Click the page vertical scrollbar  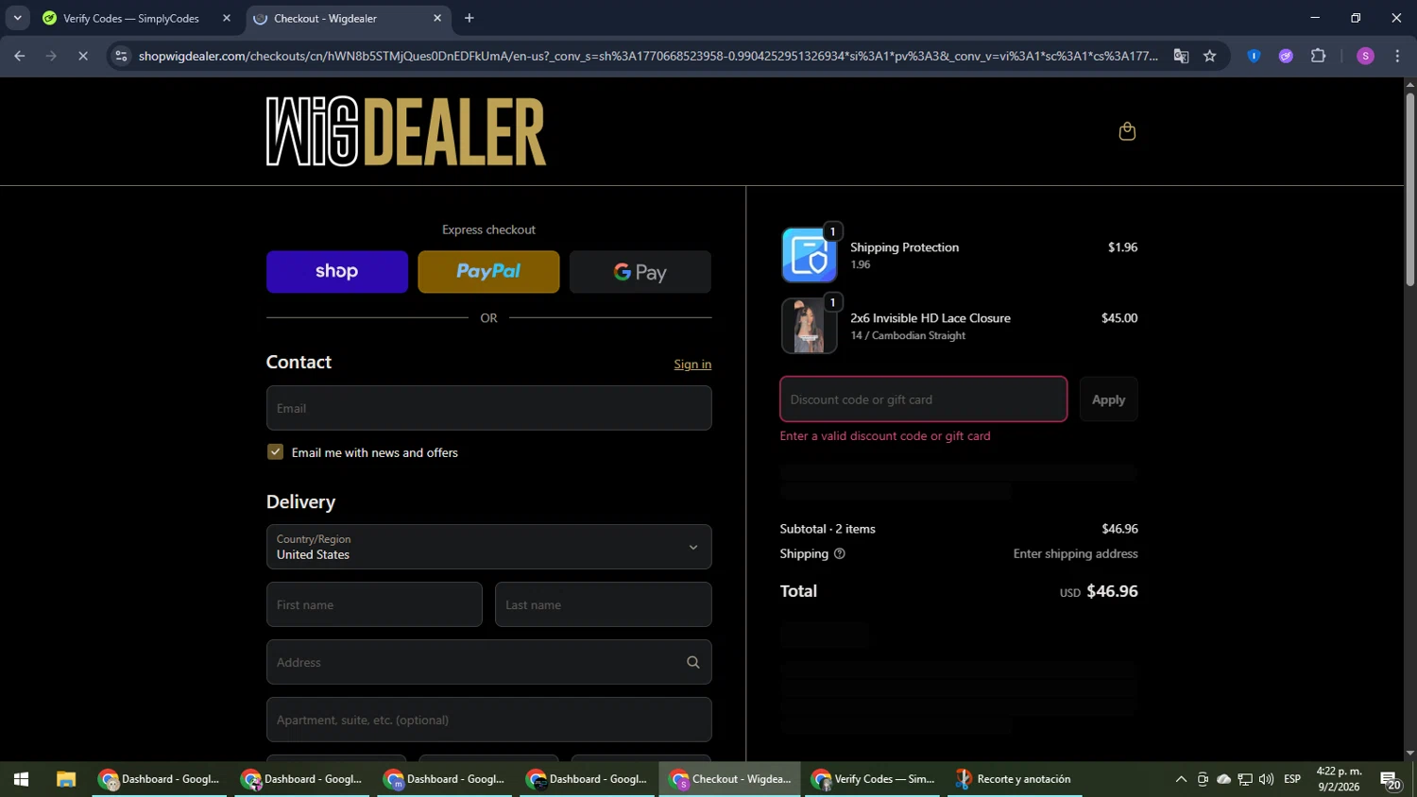[1409, 189]
